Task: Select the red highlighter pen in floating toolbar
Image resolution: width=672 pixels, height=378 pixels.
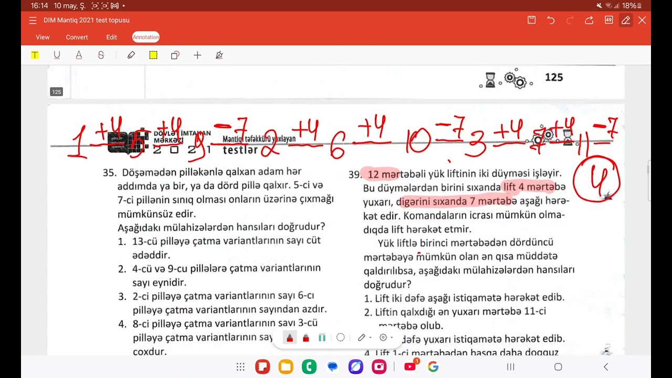Action: tap(306, 338)
